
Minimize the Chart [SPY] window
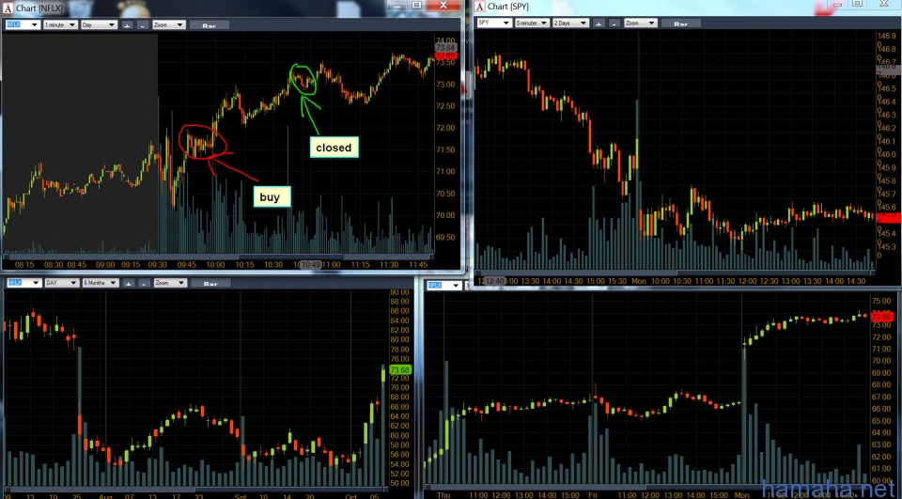(837, 4)
